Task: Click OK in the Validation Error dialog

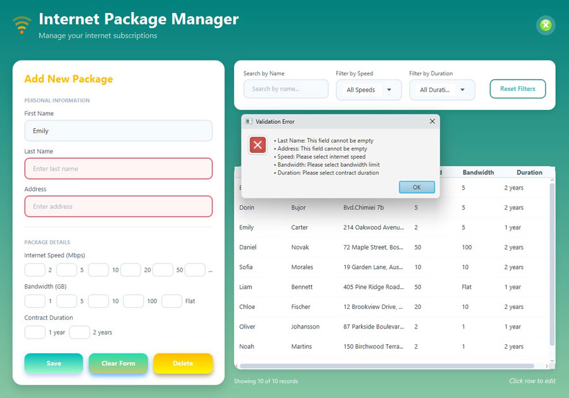Action: pos(417,187)
